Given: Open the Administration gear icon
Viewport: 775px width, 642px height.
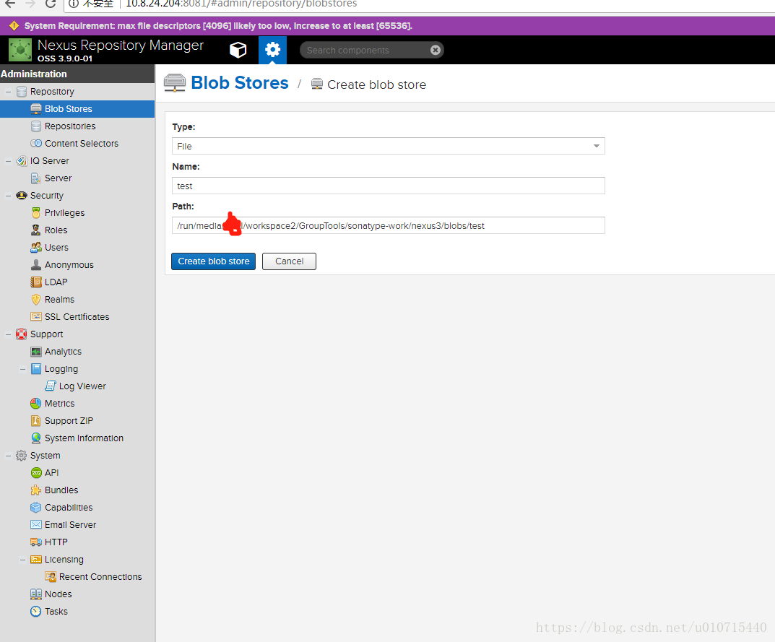Looking at the screenshot, I should [x=272, y=50].
